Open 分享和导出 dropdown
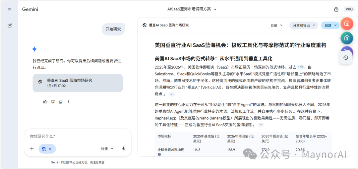 pyautogui.click(x=304, y=25)
